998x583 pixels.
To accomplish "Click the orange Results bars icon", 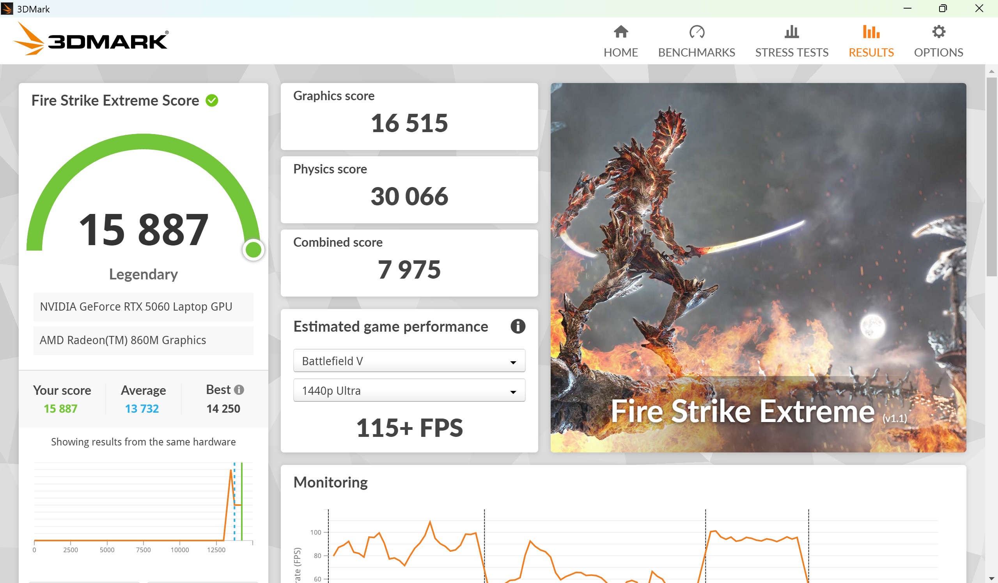I will [871, 32].
